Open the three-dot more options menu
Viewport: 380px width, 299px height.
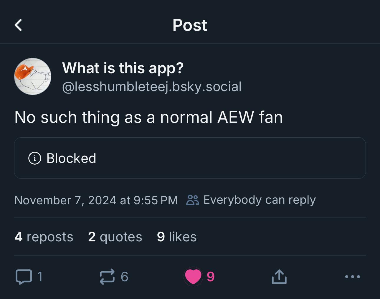tap(352, 277)
